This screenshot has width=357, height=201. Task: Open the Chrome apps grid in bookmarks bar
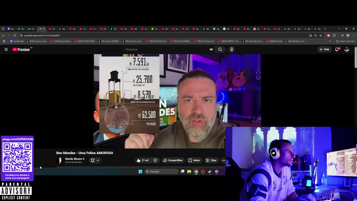(x=4, y=41)
